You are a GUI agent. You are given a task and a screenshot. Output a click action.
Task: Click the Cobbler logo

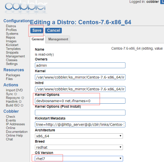coord(26,7)
